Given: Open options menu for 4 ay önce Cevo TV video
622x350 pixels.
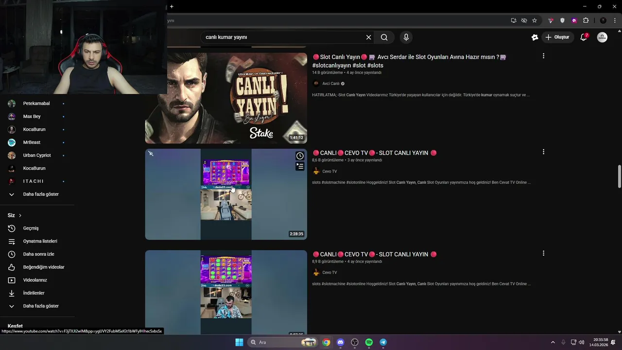Looking at the screenshot, I should tap(543, 253).
